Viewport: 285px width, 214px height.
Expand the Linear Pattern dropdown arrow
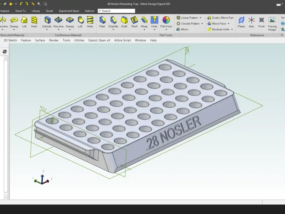click(x=201, y=18)
